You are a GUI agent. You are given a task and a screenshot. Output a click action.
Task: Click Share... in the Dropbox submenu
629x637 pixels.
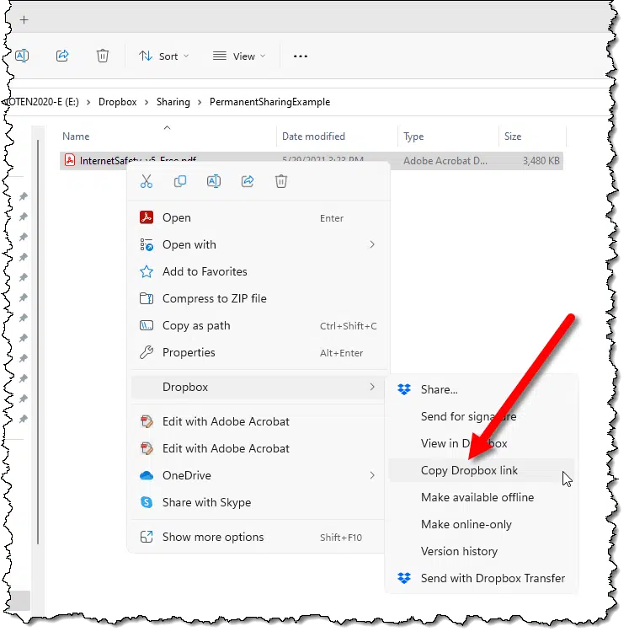coord(482,389)
